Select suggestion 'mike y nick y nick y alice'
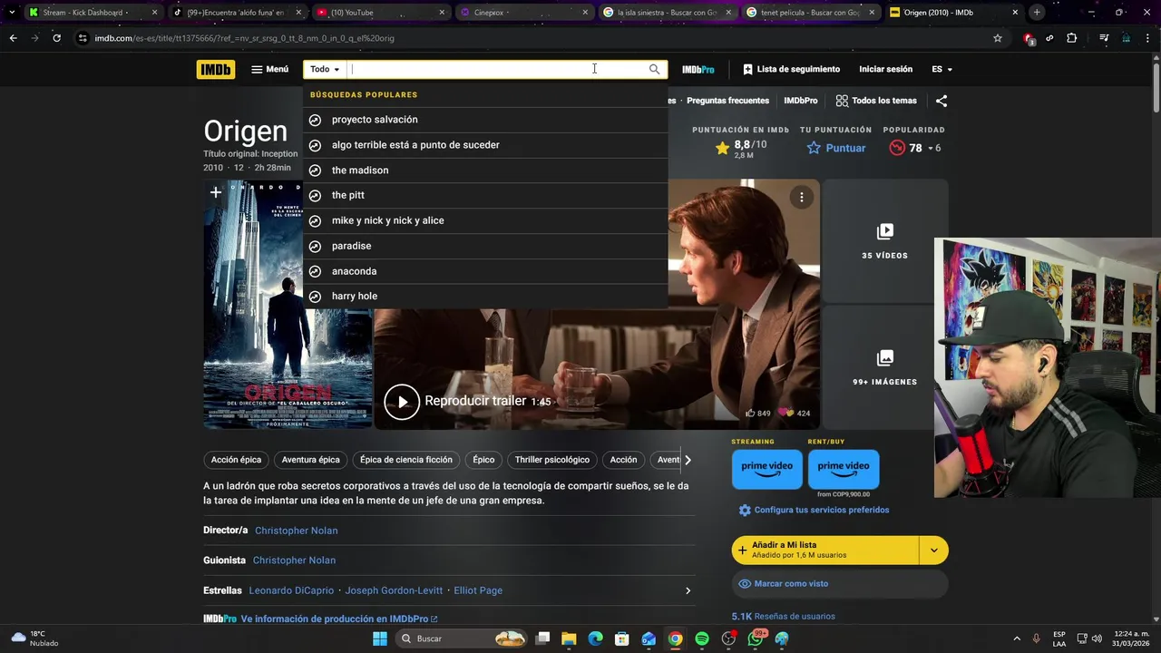The height and width of the screenshot is (653, 1161). pos(485,220)
